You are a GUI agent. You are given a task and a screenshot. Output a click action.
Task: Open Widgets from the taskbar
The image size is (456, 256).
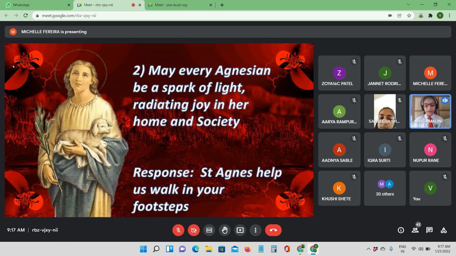pyautogui.click(x=169, y=249)
